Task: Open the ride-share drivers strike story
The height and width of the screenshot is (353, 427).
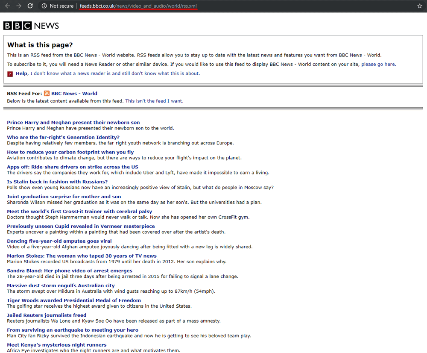Action: pyautogui.click(x=73, y=167)
